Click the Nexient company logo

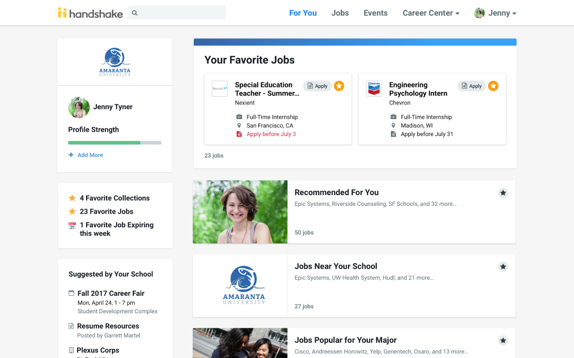click(220, 89)
